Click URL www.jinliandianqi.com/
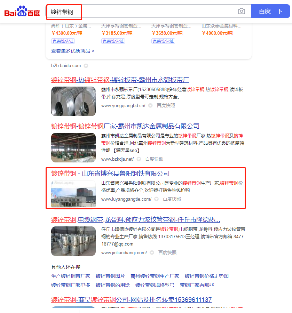This screenshot has height=313, width=292. click(124, 253)
